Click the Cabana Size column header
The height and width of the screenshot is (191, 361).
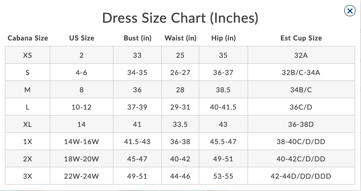[x=28, y=38]
